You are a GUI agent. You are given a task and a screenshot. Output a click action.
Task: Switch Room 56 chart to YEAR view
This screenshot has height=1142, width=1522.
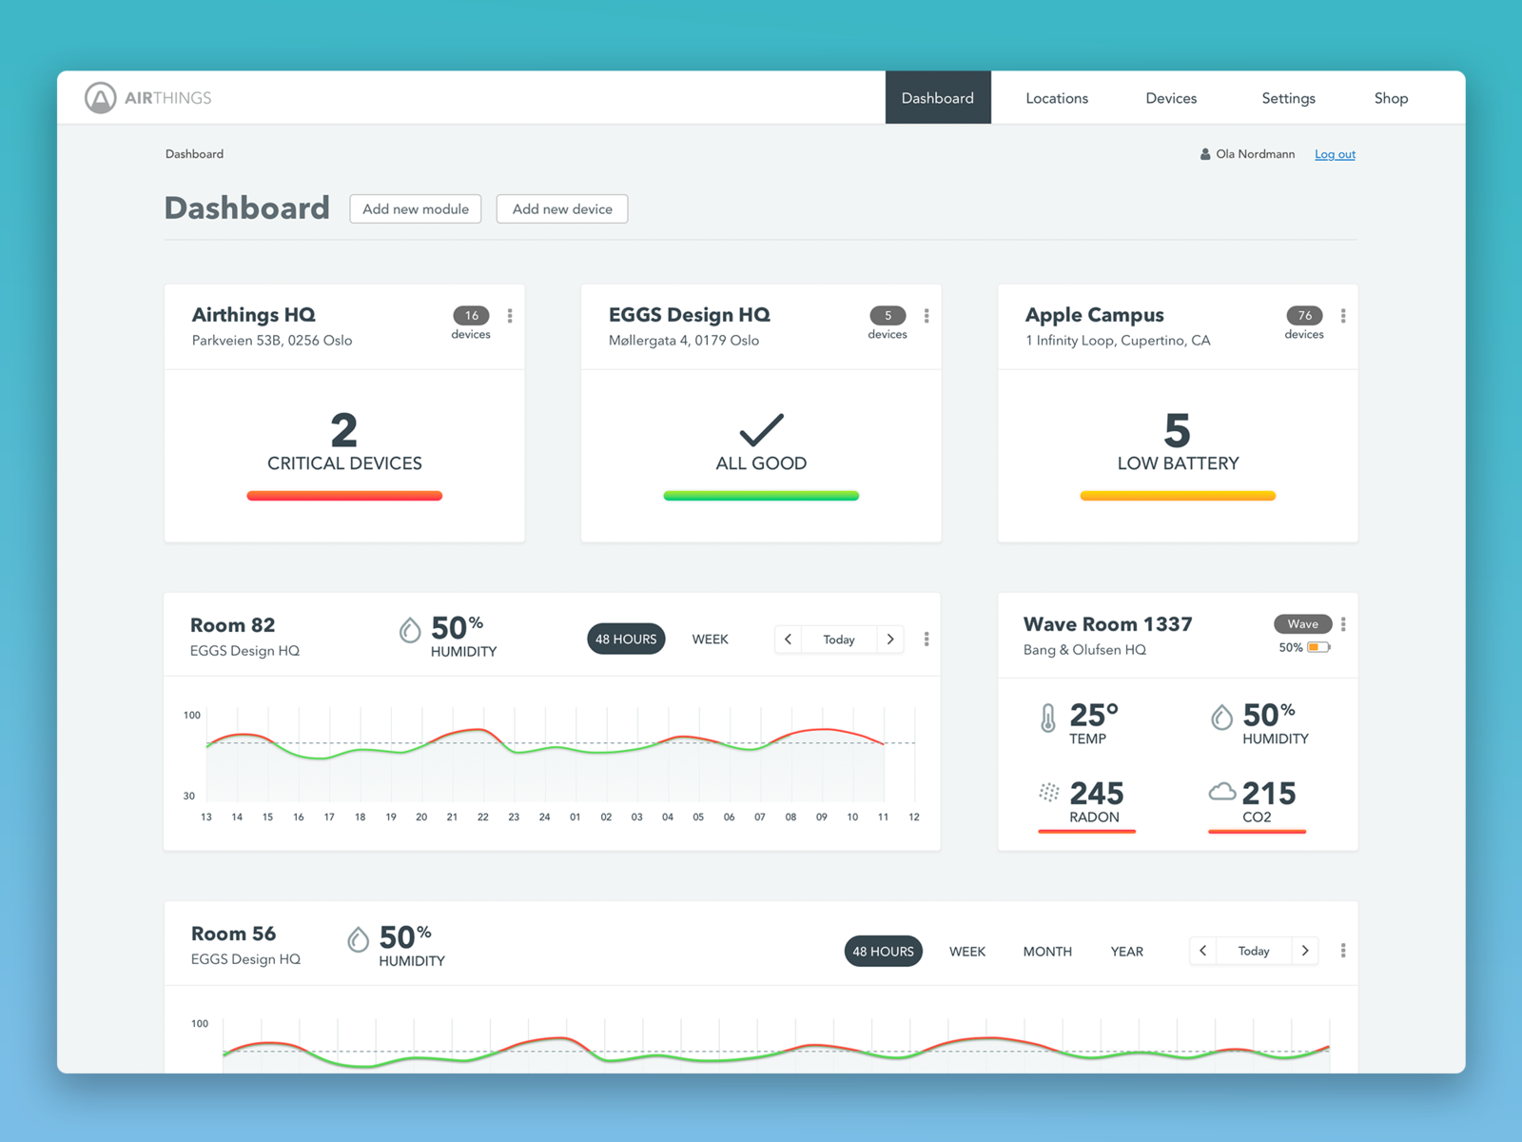pos(1126,951)
